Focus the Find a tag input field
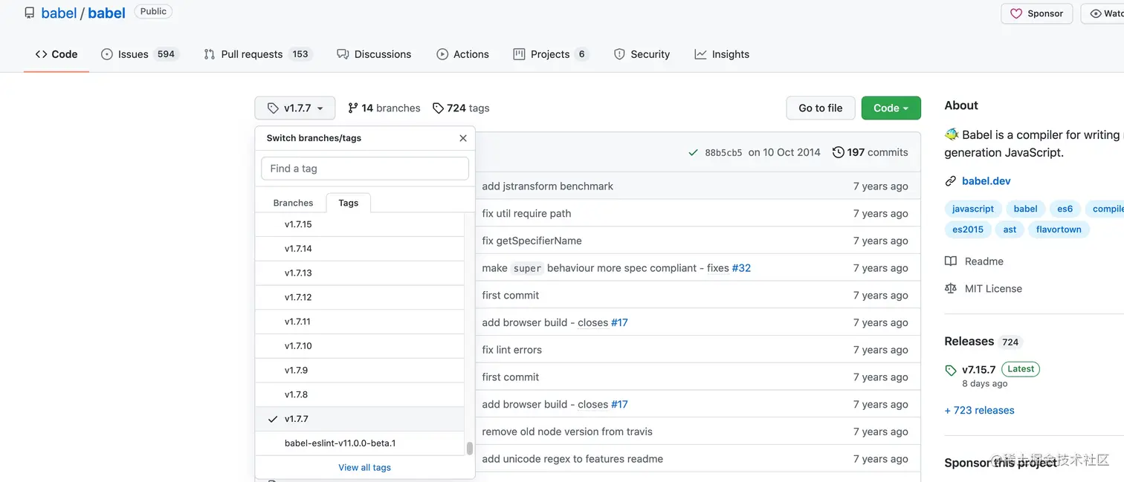The width and height of the screenshot is (1124, 482). pos(365,169)
